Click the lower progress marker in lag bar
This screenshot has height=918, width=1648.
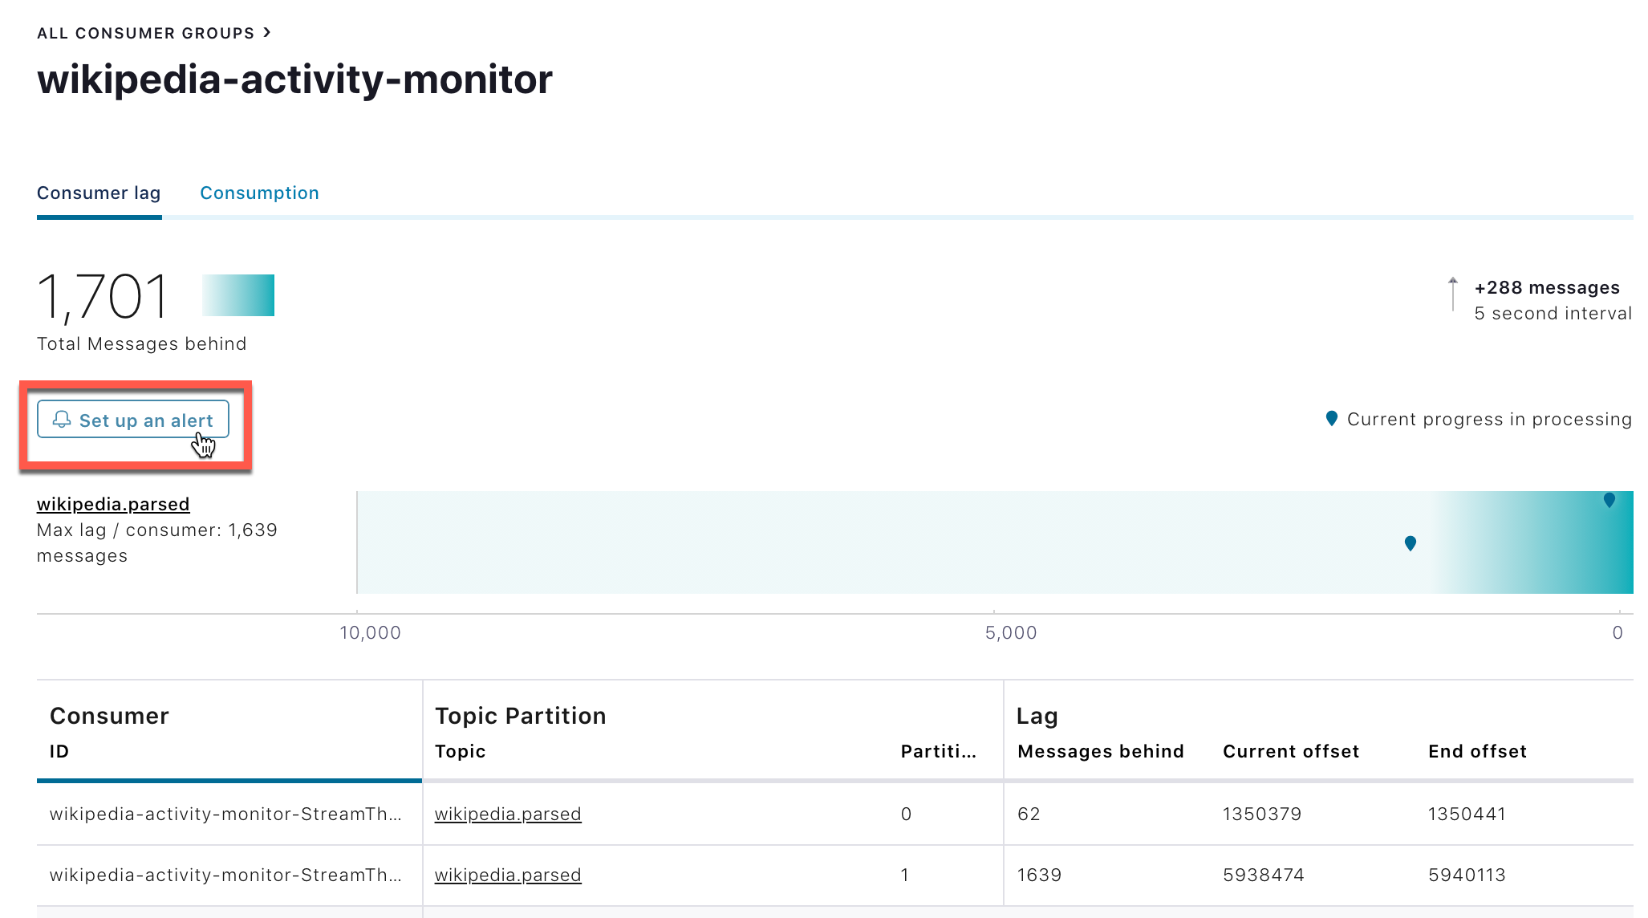(x=1411, y=543)
